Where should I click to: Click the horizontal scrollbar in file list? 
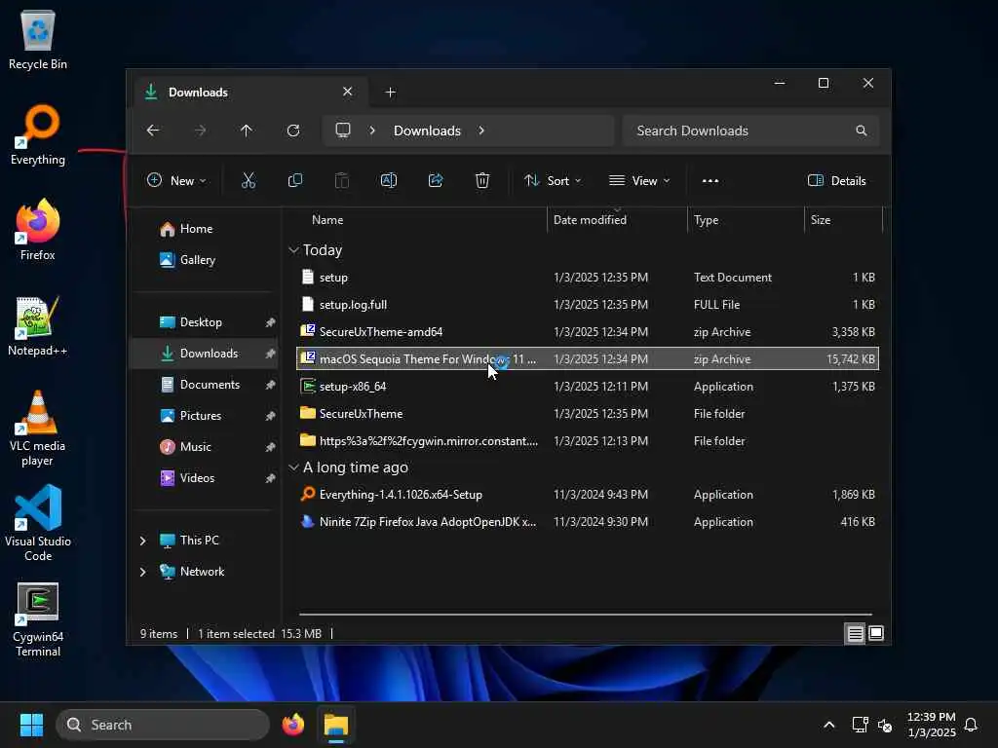586,615
